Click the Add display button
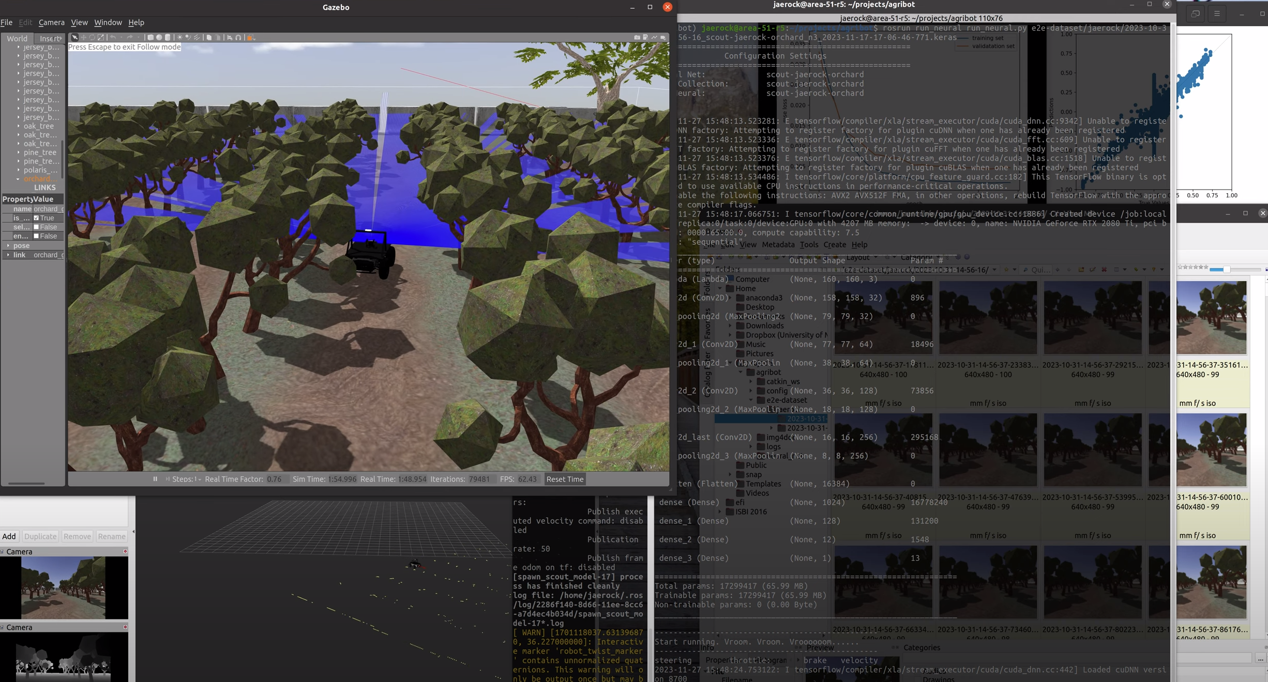This screenshot has width=1268, height=682. [x=9, y=536]
